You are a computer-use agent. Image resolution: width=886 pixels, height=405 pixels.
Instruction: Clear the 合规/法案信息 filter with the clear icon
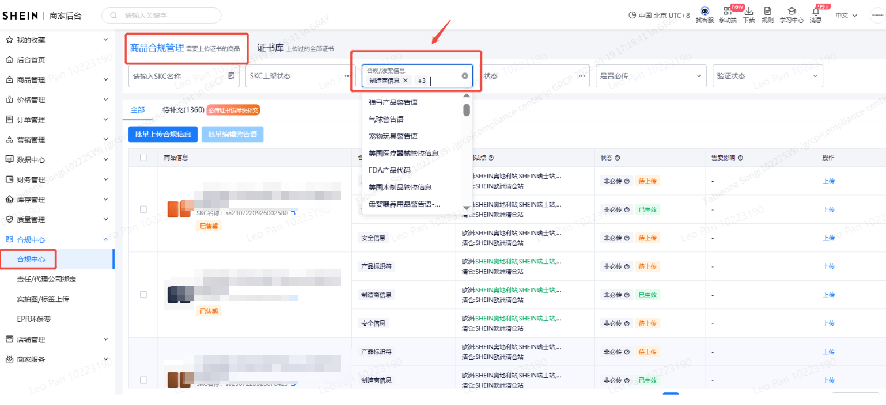coord(465,76)
